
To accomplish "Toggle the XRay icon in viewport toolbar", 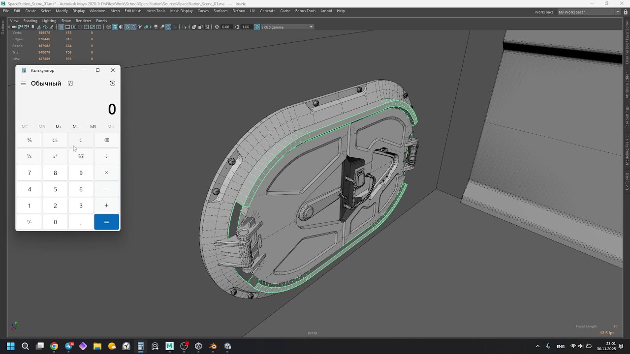I will 194,27.
